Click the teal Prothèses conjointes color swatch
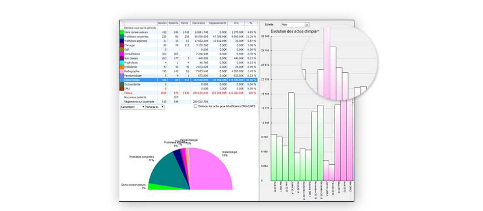Screen dimensions: 483x211 (x=122, y=36)
